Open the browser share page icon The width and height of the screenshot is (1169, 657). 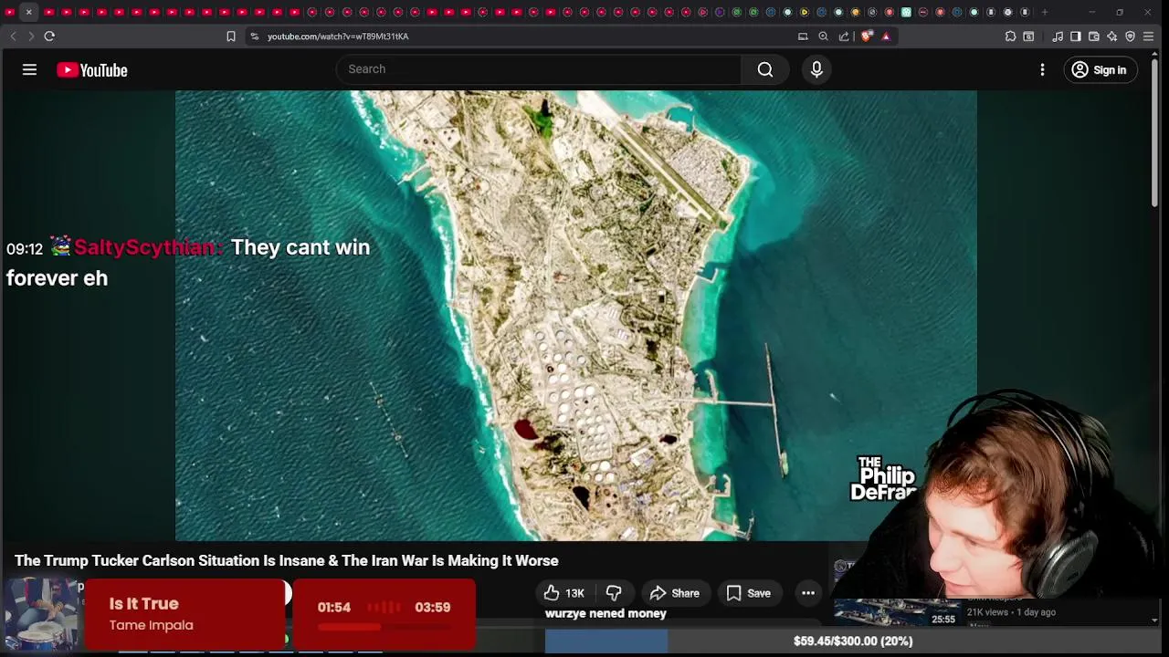[x=844, y=36]
